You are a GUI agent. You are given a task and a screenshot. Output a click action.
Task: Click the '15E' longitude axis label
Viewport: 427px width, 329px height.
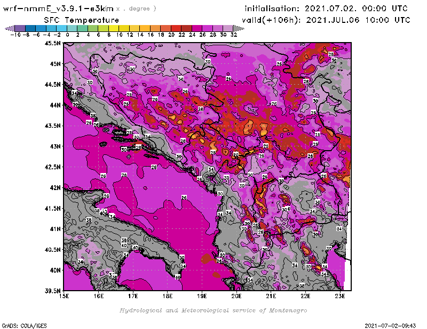coord(64,296)
